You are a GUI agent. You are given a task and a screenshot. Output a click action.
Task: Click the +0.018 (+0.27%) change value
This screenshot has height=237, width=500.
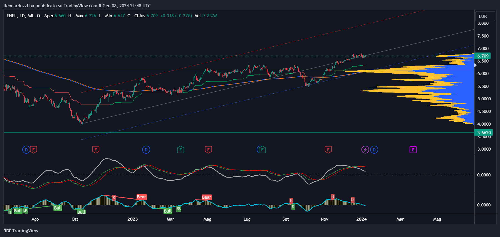[x=176, y=16]
